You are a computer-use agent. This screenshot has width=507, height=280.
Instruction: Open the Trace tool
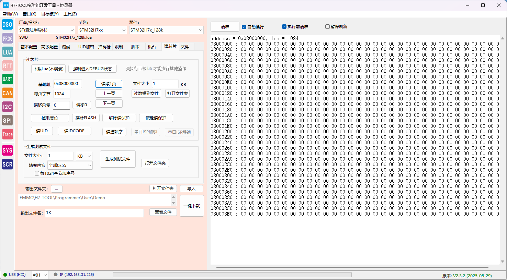click(7, 134)
